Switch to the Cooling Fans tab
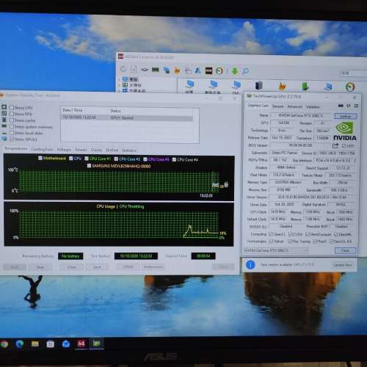The height and width of the screenshot is (367, 367). click(x=42, y=149)
